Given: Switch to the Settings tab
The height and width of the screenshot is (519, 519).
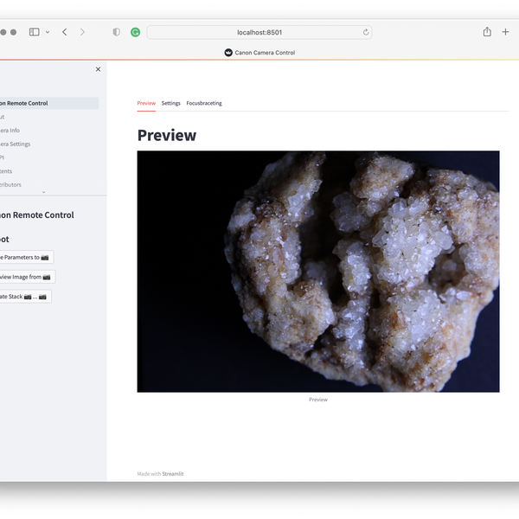Looking at the screenshot, I should pos(170,103).
